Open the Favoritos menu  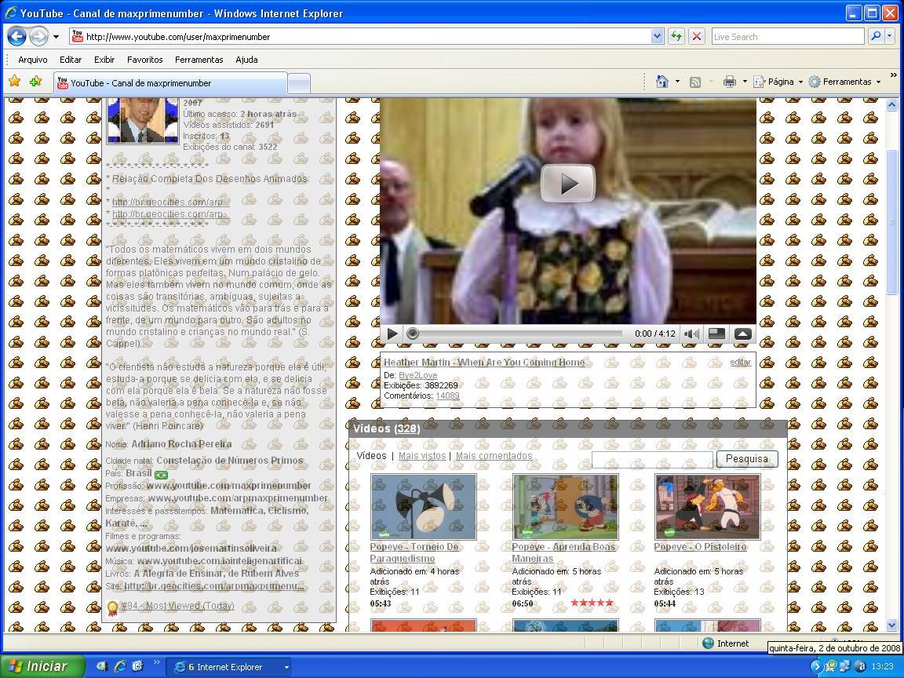144,60
